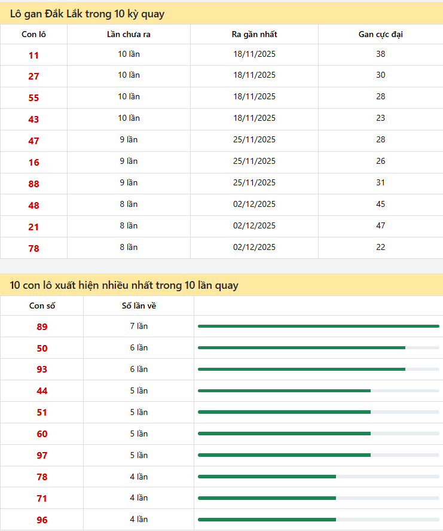Select lô number 88
The width and height of the screenshot is (443, 531).
click(33, 184)
